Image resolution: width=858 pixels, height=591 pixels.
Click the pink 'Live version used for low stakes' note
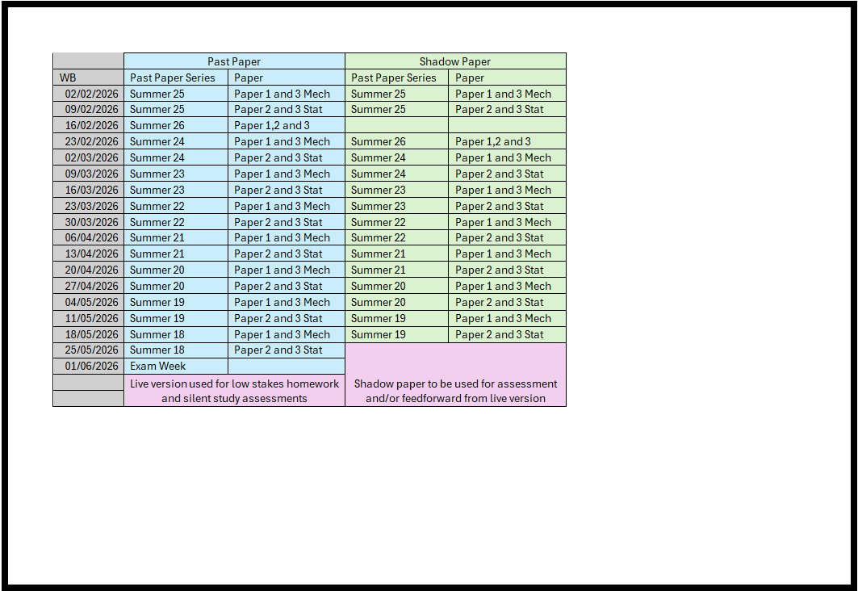pos(234,391)
